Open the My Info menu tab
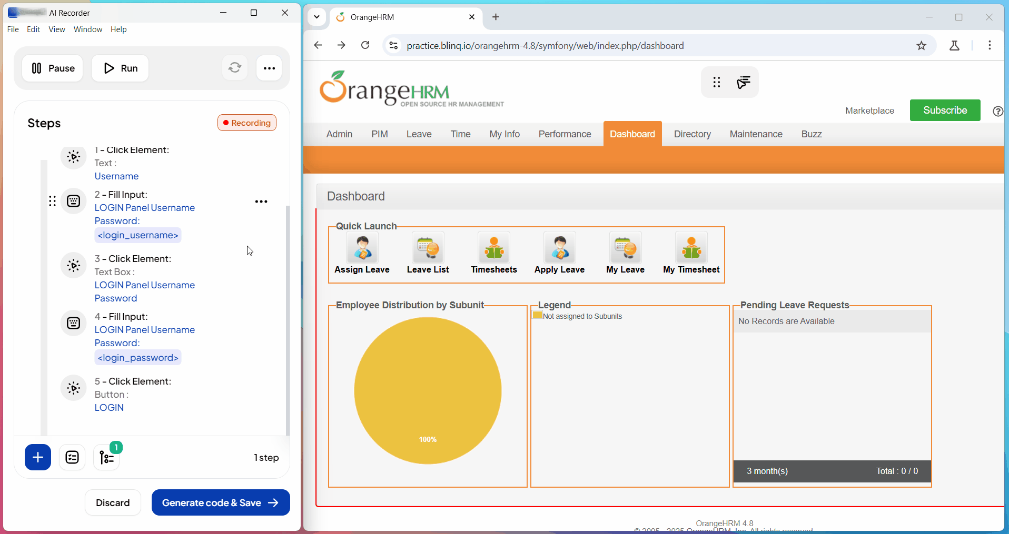This screenshot has width=1009, height=534. (504, 134)
